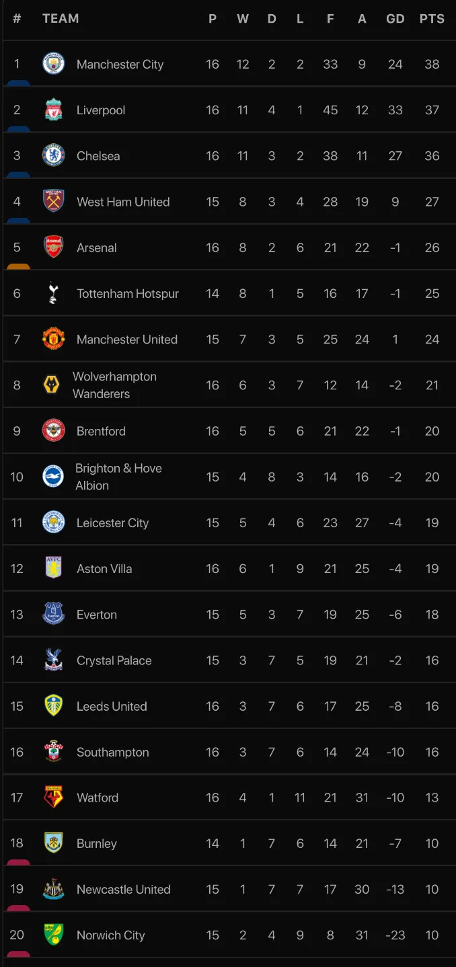The width and height of the screenshot is (456, 967).
Task: Click the Manchester United crest
Action: click(x=53, y=339)
